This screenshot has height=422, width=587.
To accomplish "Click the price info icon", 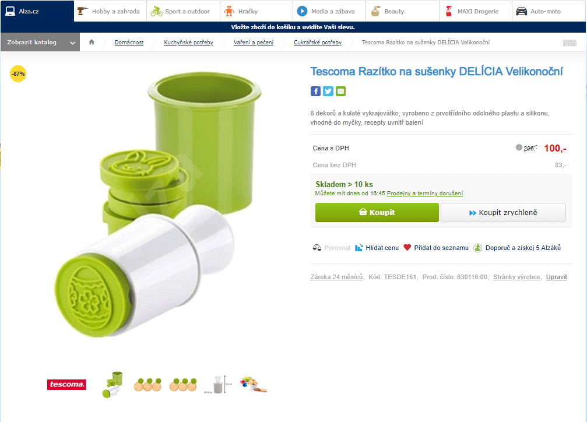I will (519, 147).
